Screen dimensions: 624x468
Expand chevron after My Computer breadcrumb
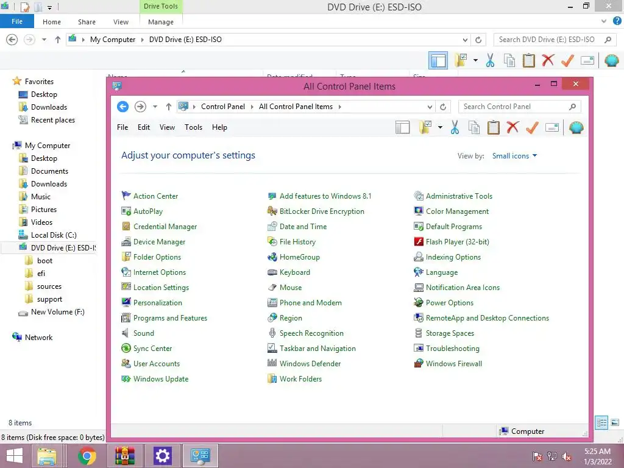[x=142, y=40]
